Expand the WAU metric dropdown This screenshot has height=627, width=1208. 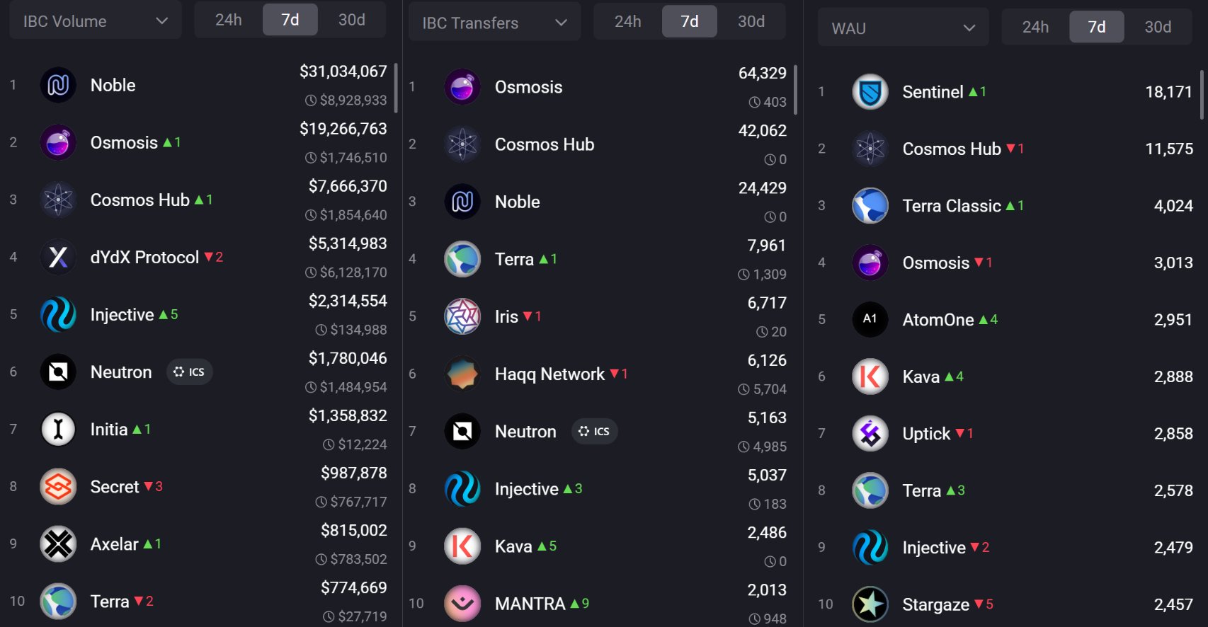pos(903,28)
